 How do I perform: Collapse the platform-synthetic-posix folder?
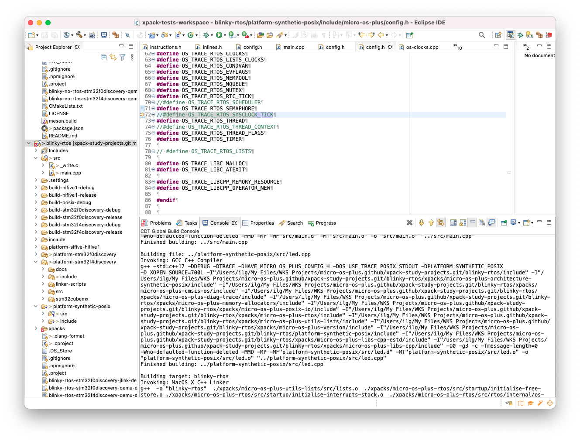pyautogui.click(x=36, y=306)
